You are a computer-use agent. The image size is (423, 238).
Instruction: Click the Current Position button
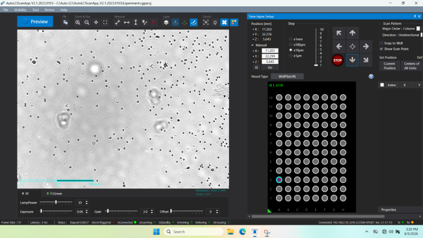coord(390,66)
